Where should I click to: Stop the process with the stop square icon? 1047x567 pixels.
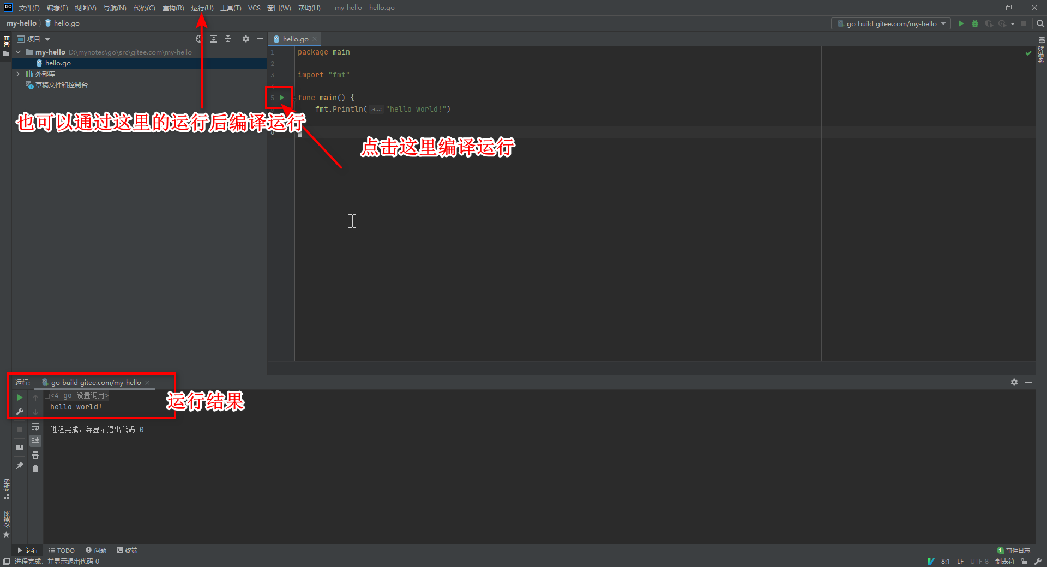pos(20,430)
